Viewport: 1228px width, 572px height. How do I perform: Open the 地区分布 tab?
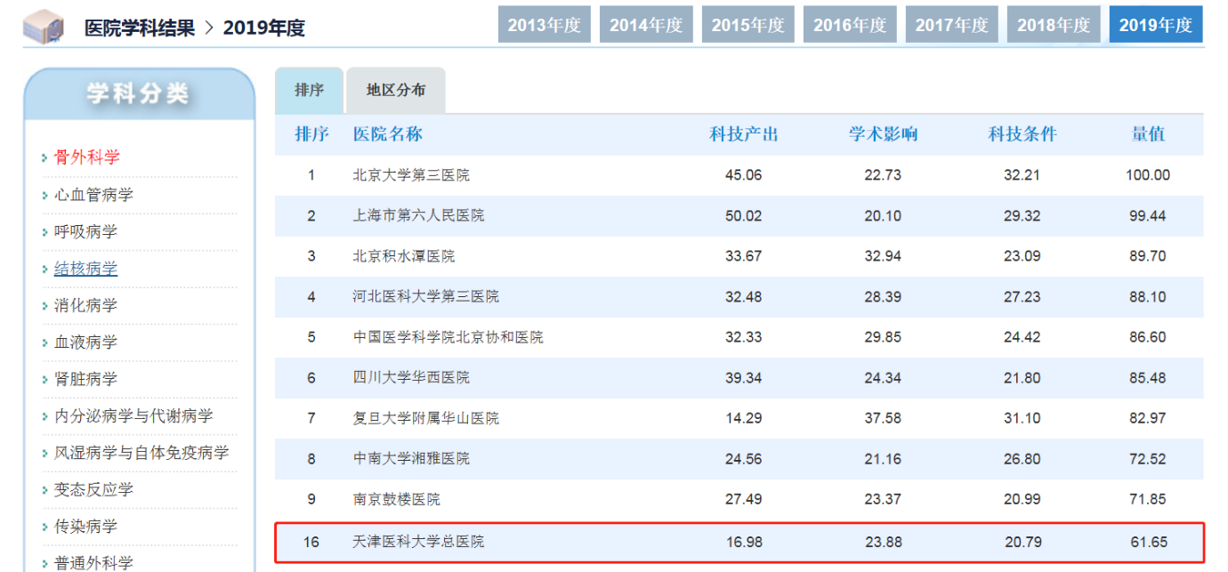(396, 90)
